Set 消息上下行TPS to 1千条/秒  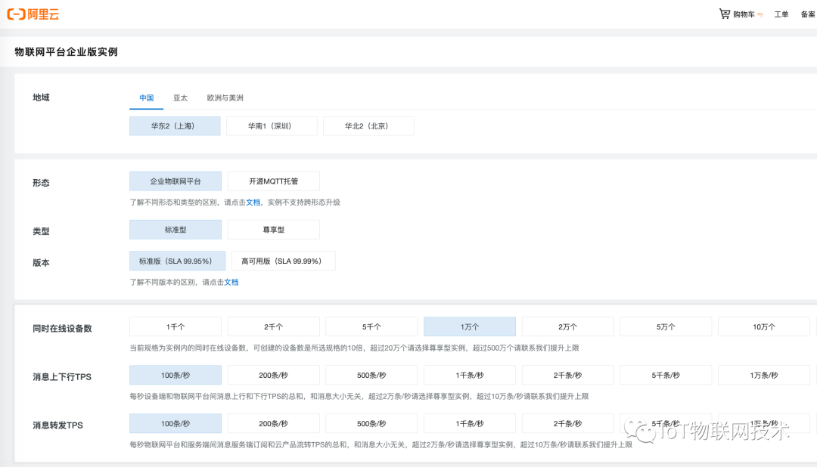pyautogui.click(x=470, y=375)
